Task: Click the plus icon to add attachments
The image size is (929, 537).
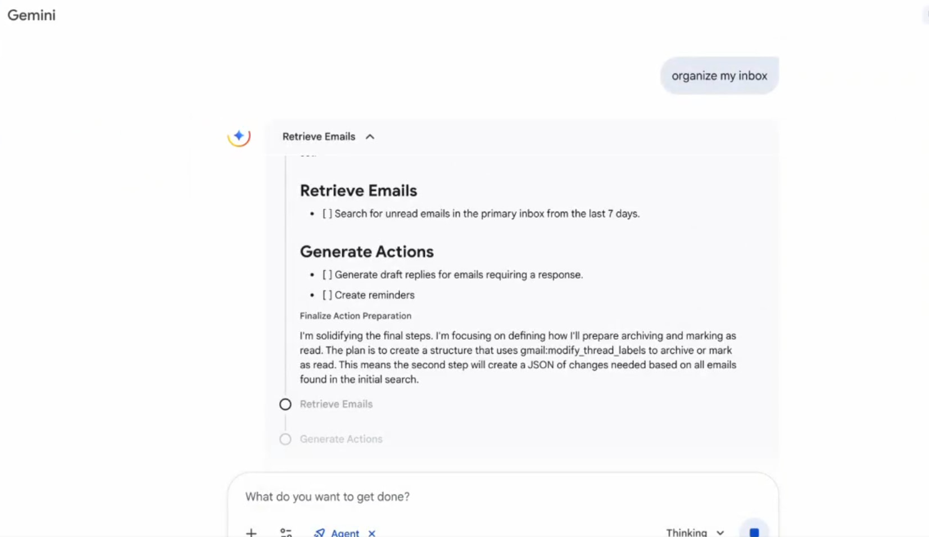Action: (x=251, y=532)
